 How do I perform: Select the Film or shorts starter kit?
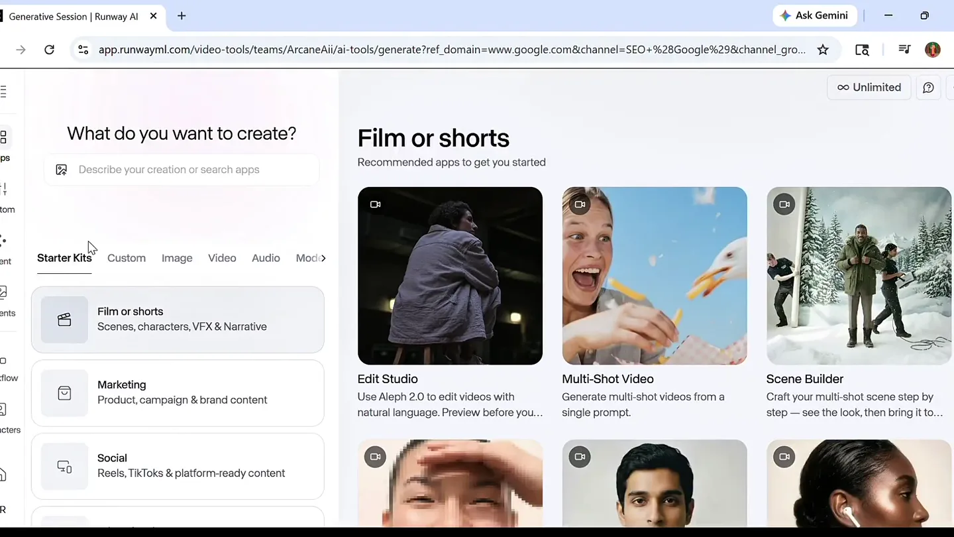[x=178, y=320]
